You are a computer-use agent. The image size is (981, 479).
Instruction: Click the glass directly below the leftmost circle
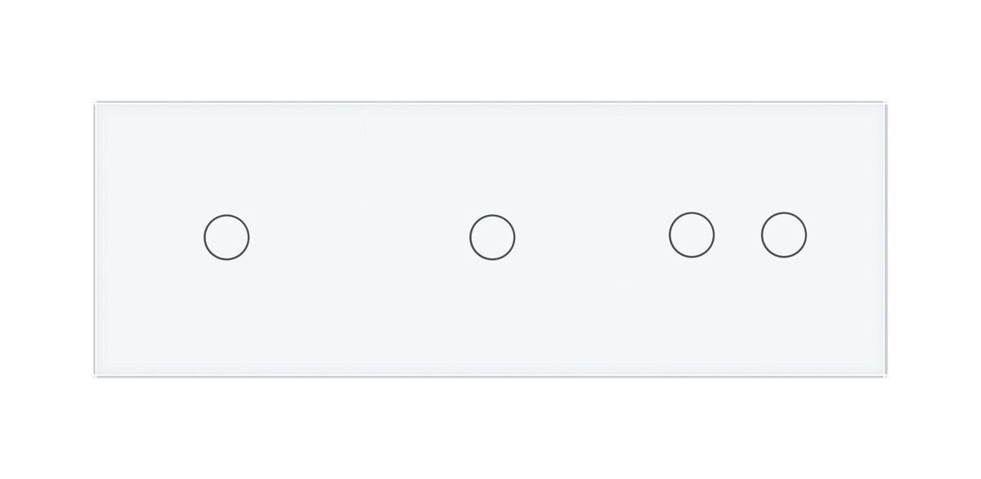point(226,317)
